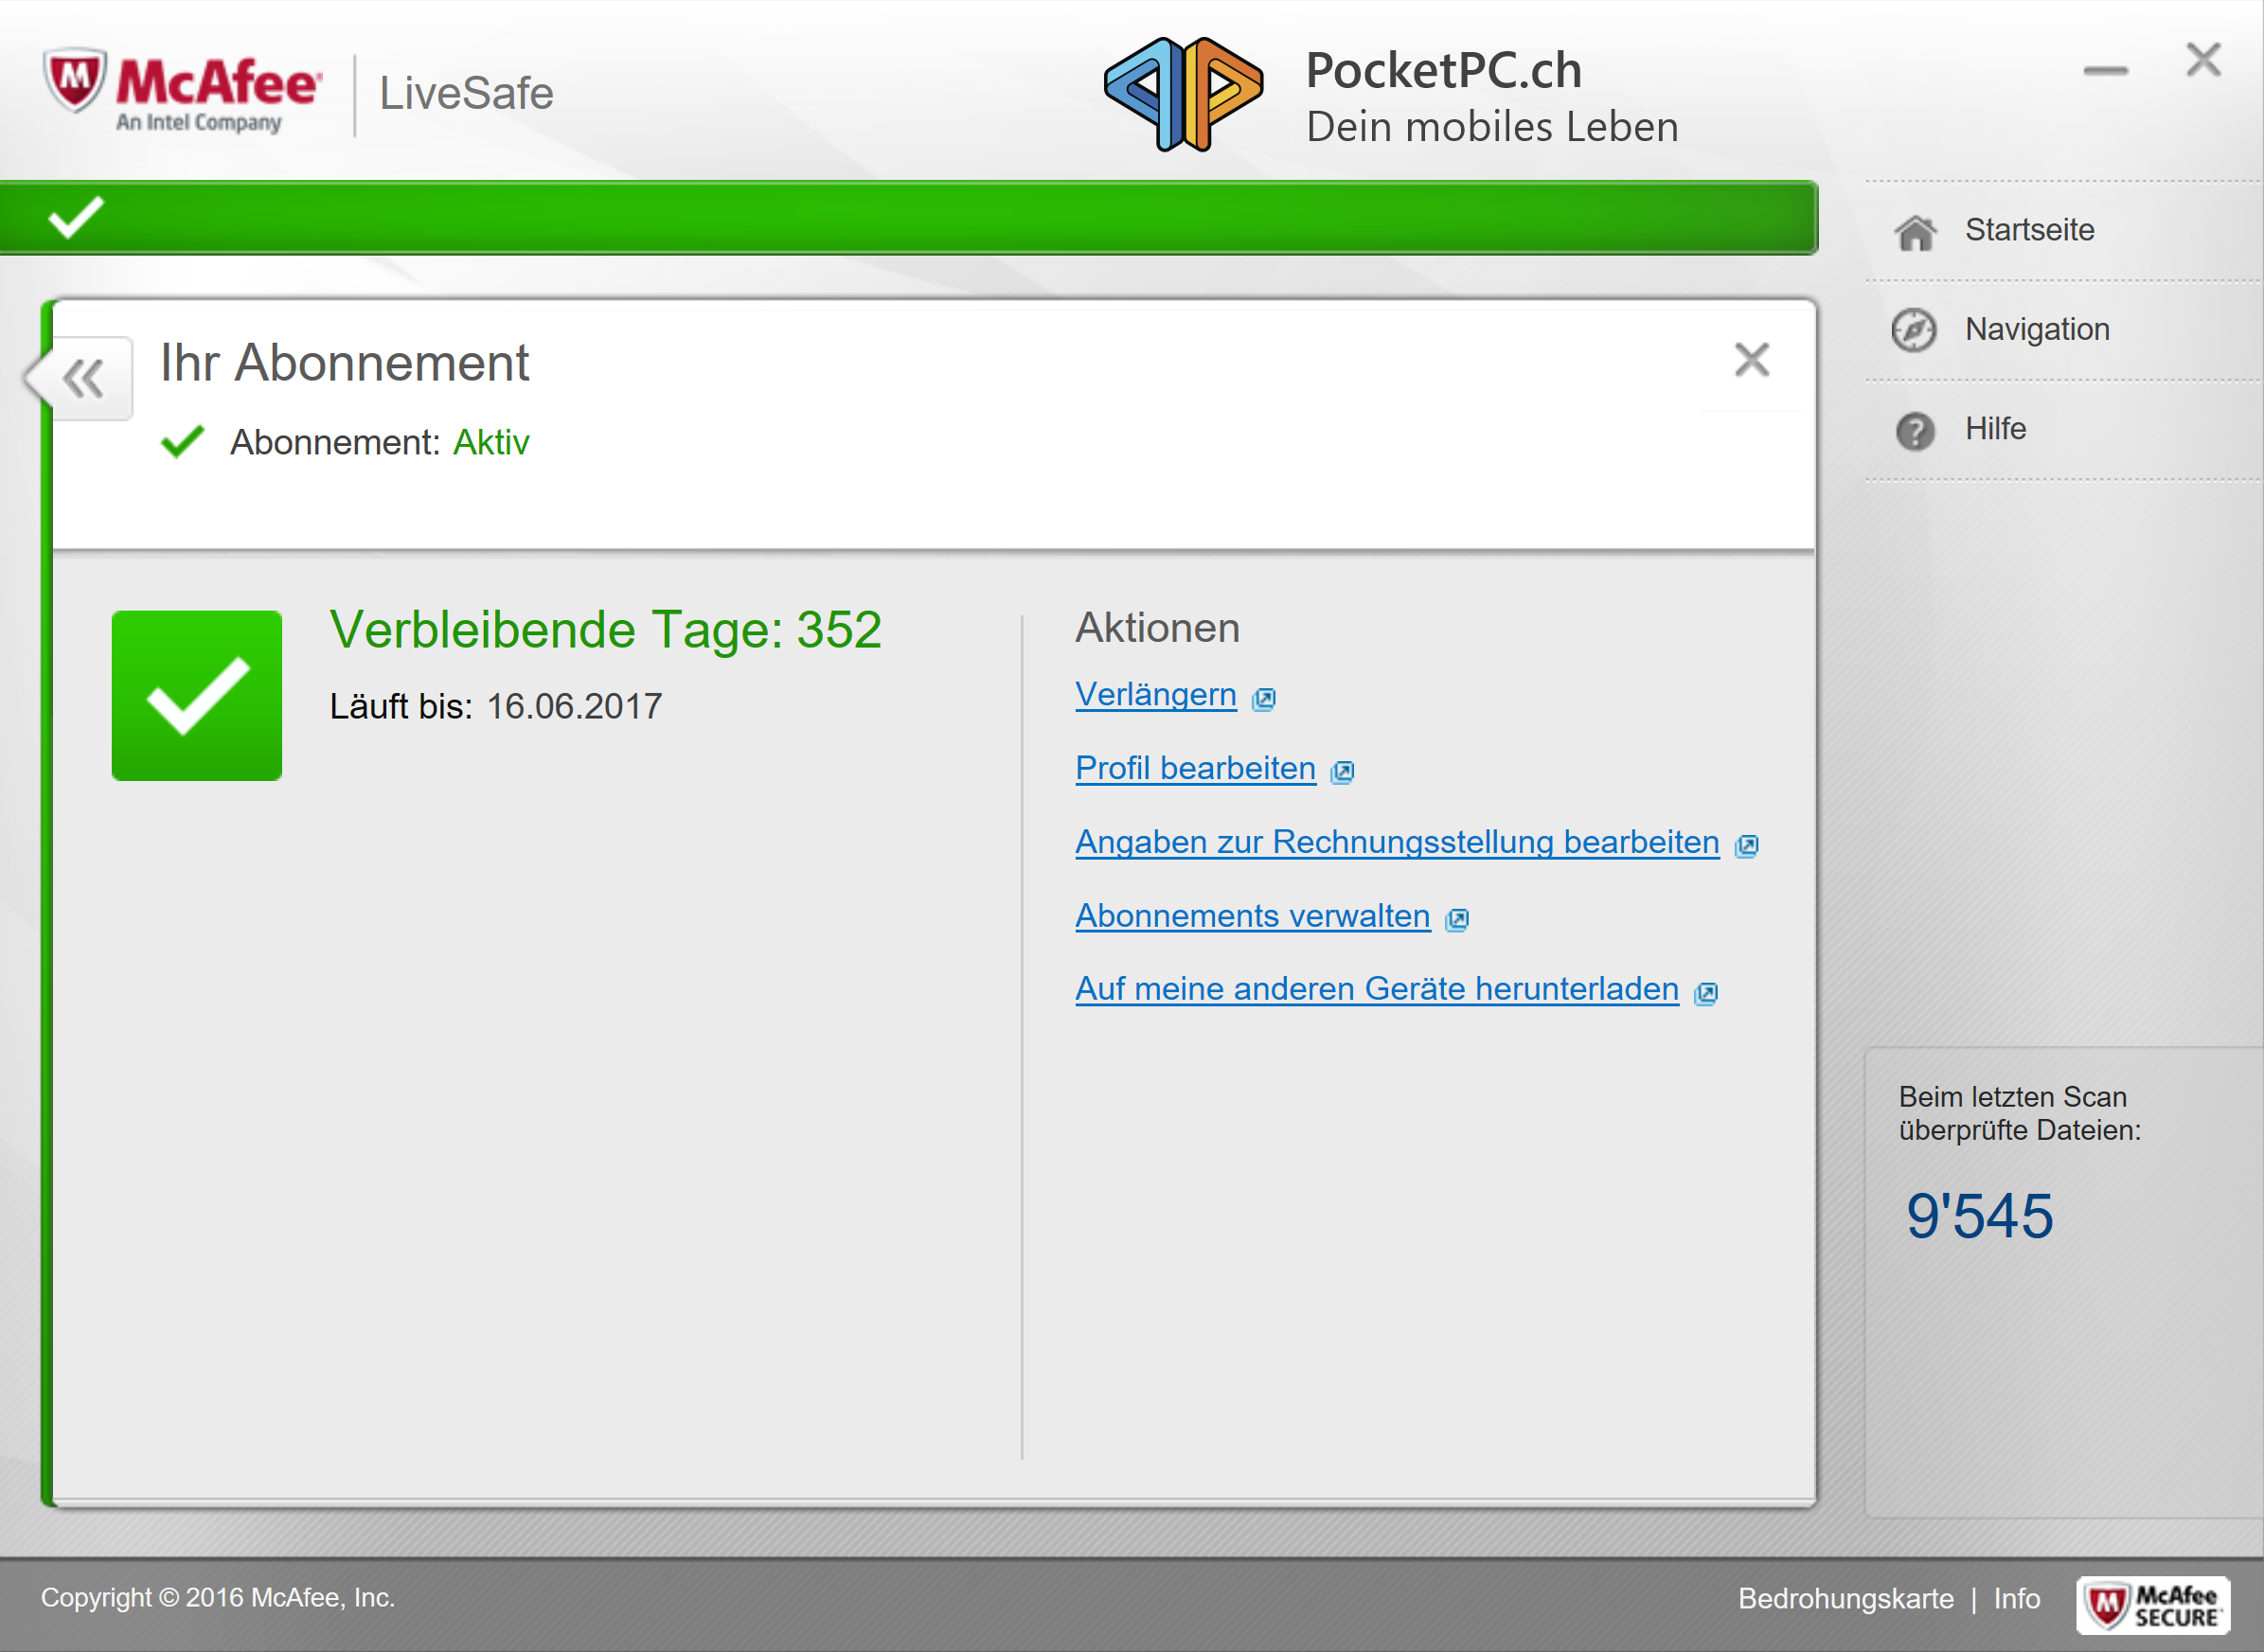
Task: Click the McAfee SECURE badge
Action: tap(2153, 1605)
